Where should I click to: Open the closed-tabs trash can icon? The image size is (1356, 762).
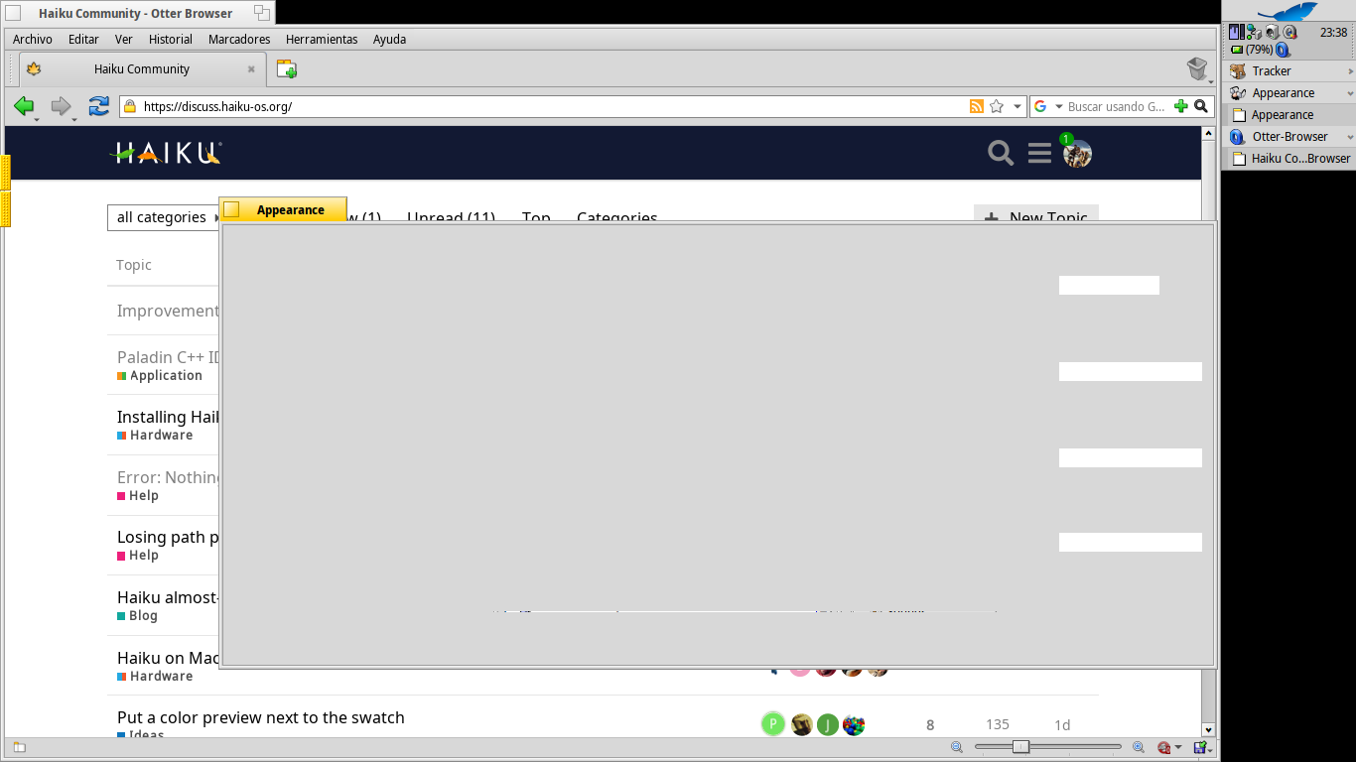[1197, 68]
